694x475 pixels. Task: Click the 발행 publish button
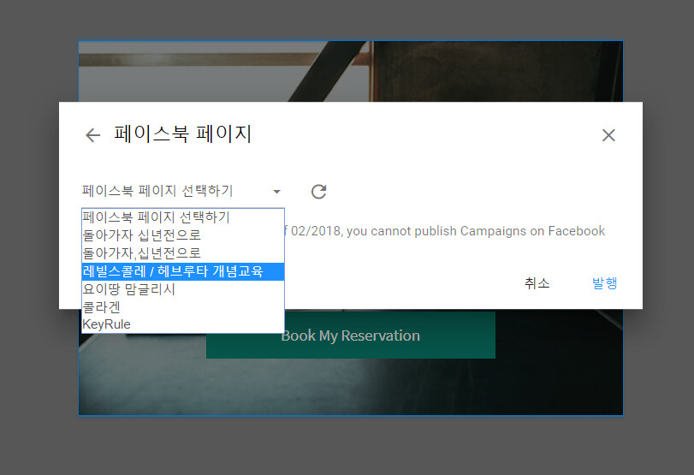605,283
